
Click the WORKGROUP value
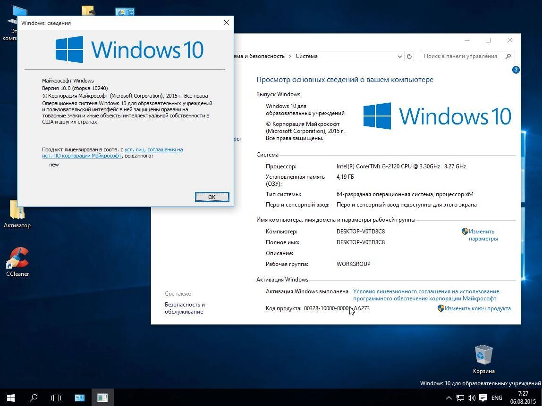pyautogui.click(x=353, y=264)
